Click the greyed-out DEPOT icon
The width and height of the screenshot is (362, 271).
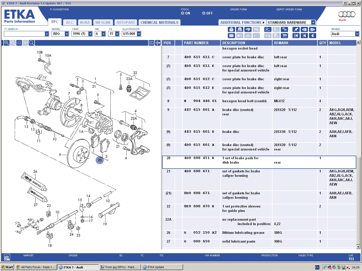pos(276,29)
